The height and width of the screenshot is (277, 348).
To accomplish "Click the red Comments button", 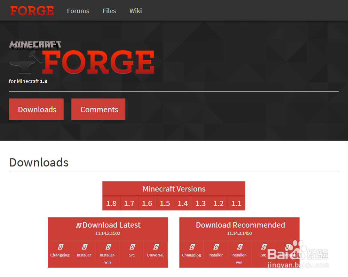I will pyautogui.click(x=98, y=109).
